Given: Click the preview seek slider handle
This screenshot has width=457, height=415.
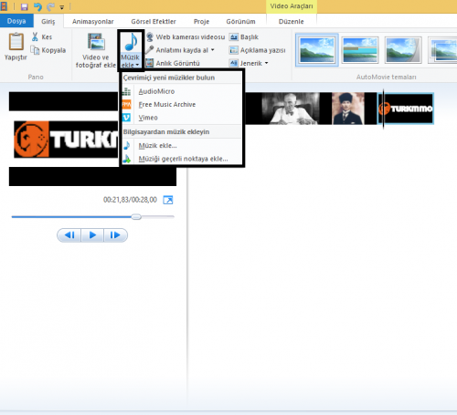Looking at the screenshot, I should 136,217.
